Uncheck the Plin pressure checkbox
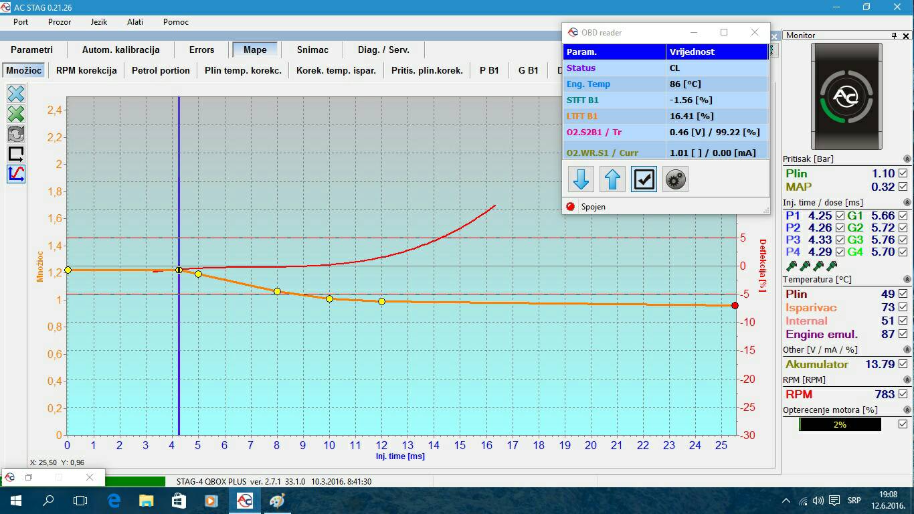The width and height of the screenshot is (914, 514). 903,173
